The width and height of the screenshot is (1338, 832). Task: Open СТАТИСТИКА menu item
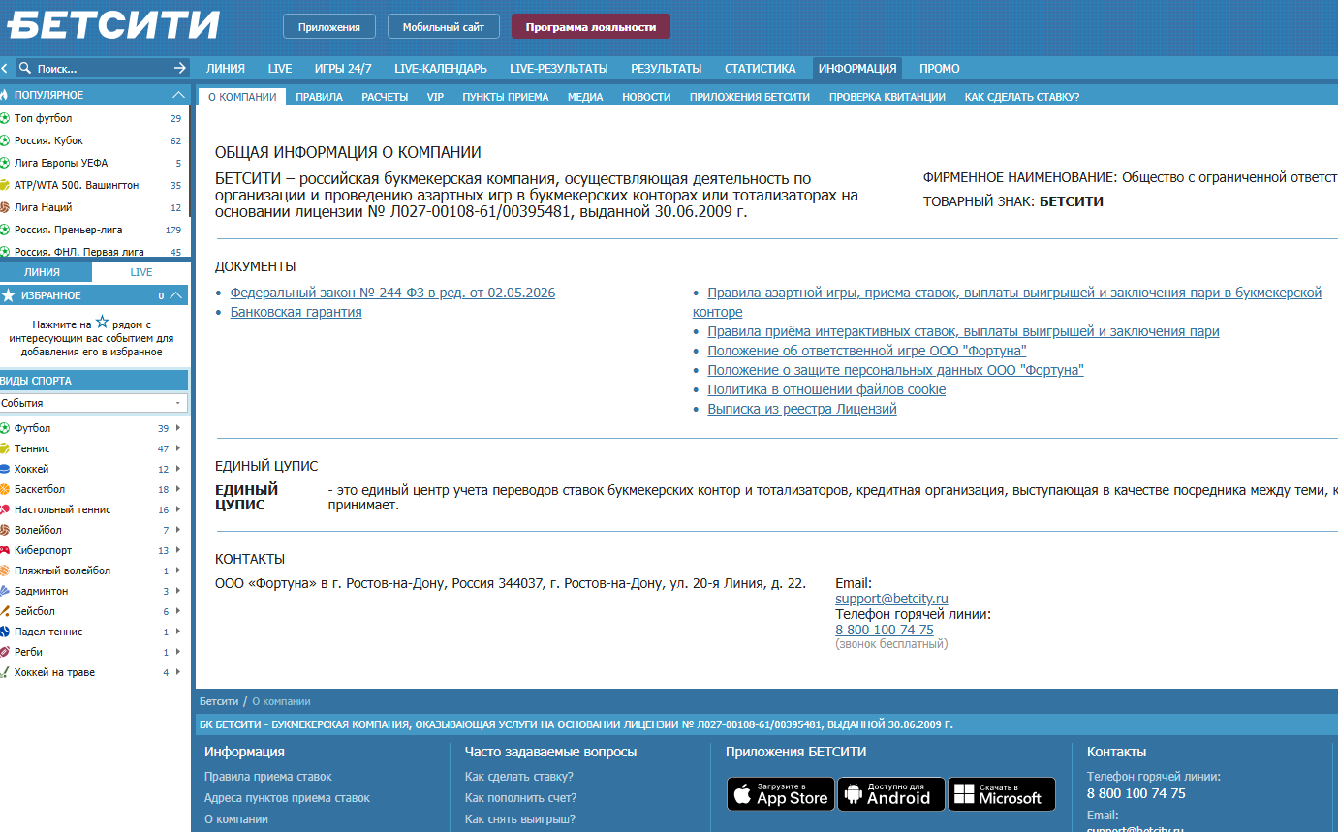[760, 69]
